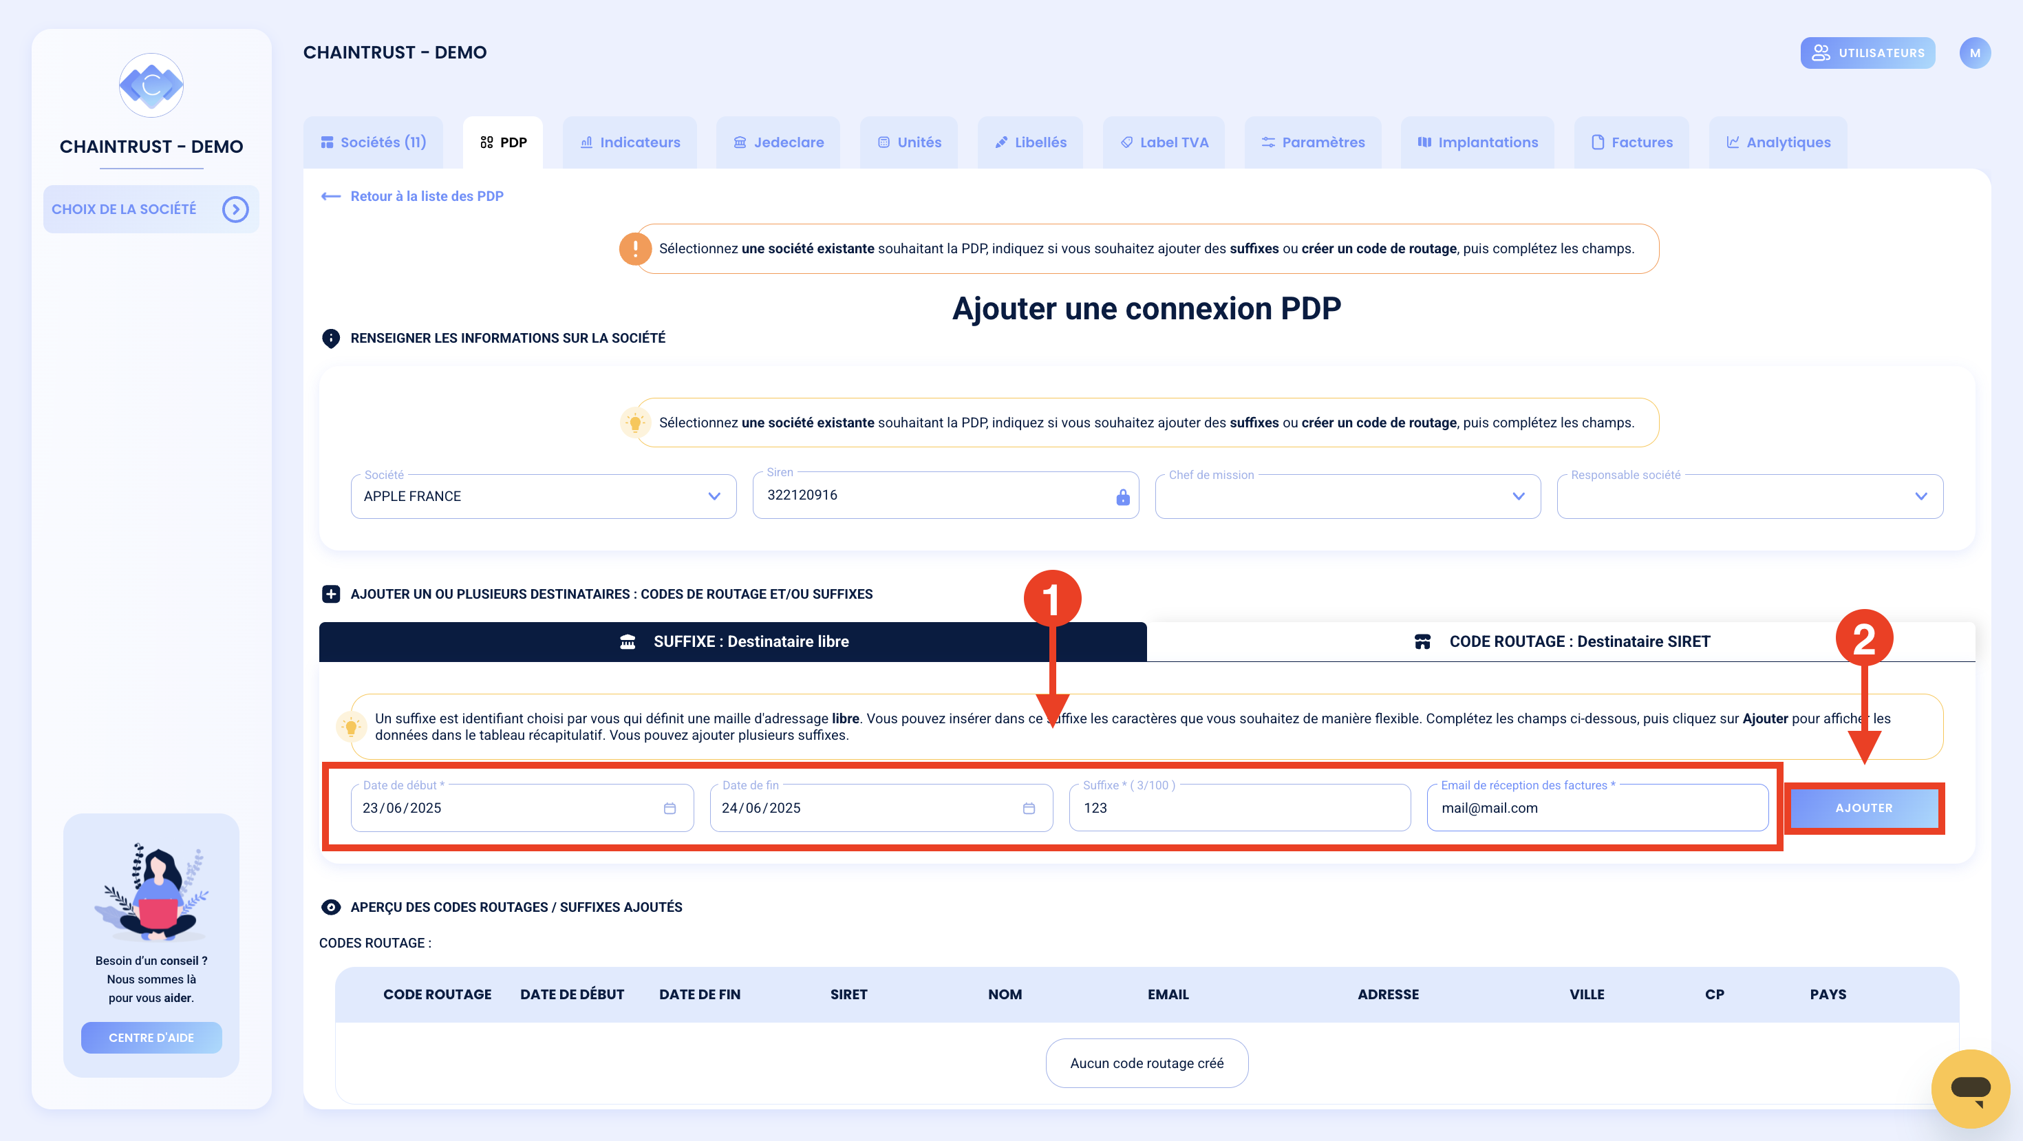Image resolution: width=2023 pixels, height=1141 pixels.
Task: Click the ADRESSE column header
Action: point(1388,995)
